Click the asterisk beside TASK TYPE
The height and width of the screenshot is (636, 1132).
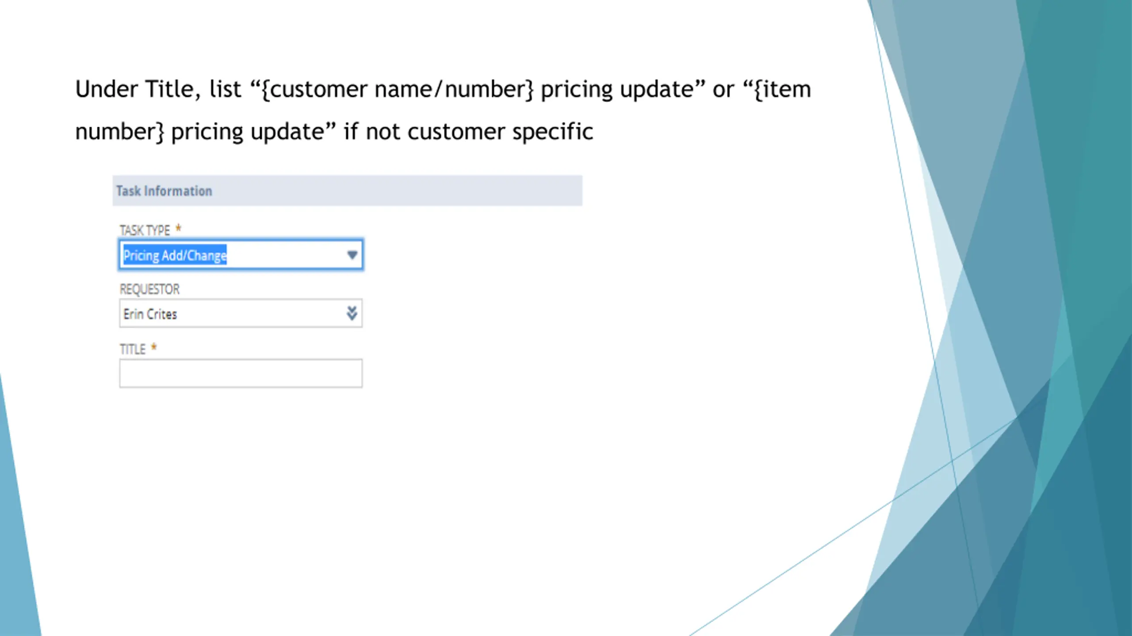point(178,228)
